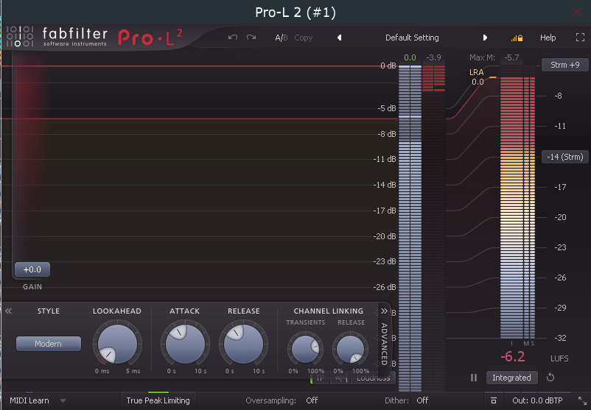Click MIDI Learn
Viewport: 591px width, 410px height.
(x=29, y=400)
